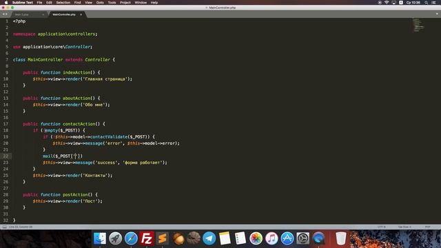Click the minimap code preview
441x248 pixels.
[418, 25]
